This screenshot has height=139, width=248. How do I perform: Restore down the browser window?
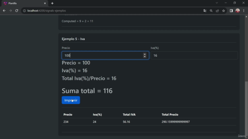pos(234,3)
